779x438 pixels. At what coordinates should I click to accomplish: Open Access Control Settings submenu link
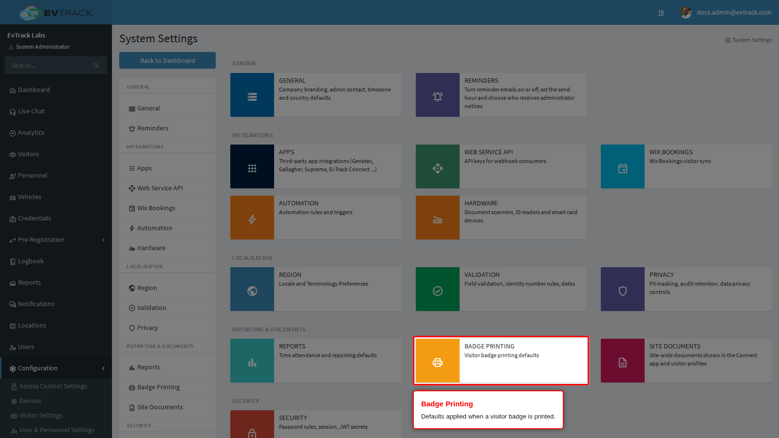(53, 386)
